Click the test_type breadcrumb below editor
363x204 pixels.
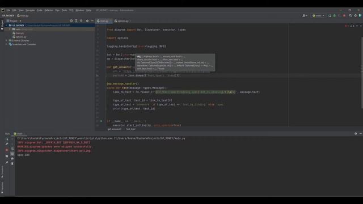pos(131,129)
